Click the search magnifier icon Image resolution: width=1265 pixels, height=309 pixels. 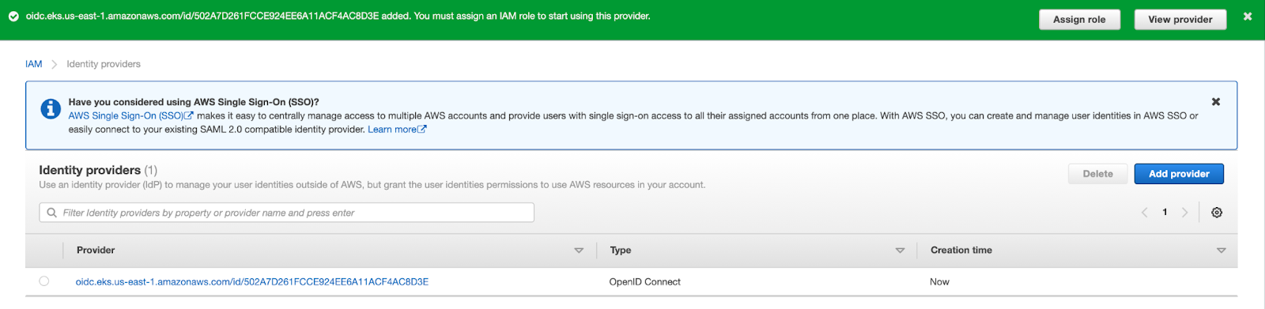[52, 213]
